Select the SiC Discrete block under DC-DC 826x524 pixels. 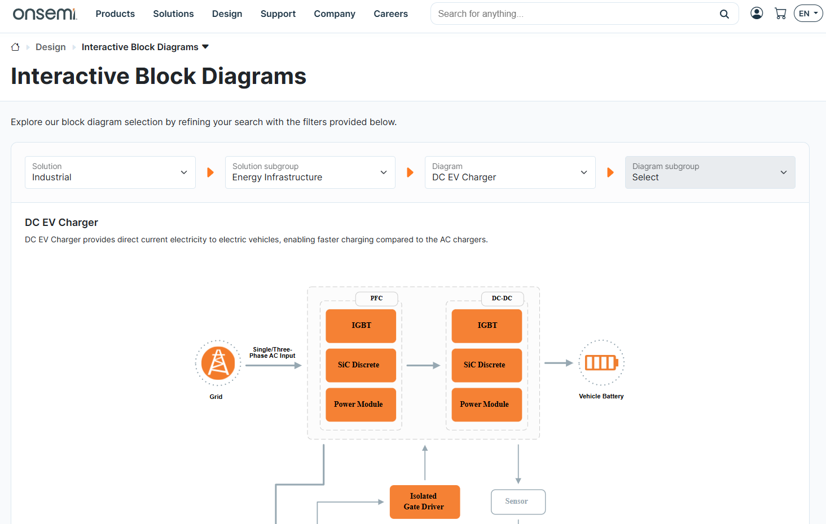point(486,365)
